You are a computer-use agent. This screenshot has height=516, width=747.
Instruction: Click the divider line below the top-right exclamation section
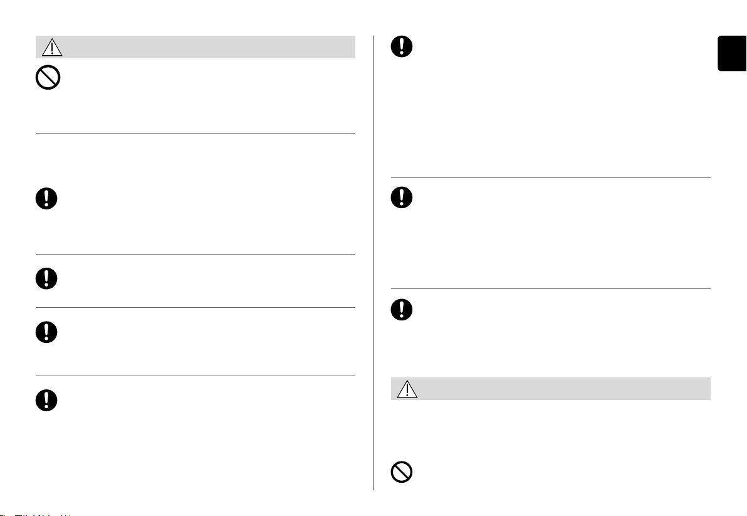(x=551, y=177)
